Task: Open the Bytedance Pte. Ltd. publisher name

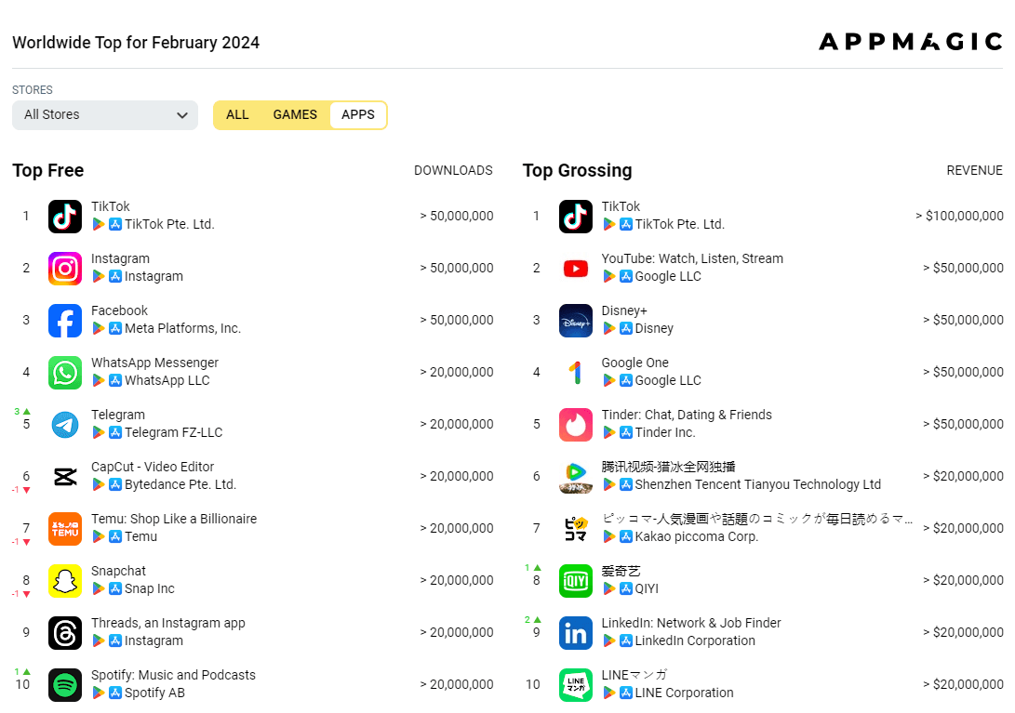Action: click(180, 484)
